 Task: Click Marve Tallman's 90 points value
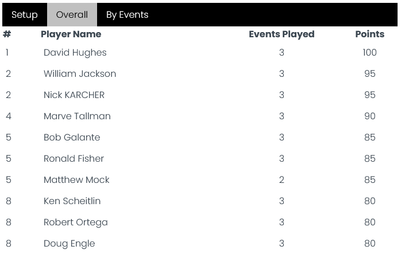click(370, 116)
